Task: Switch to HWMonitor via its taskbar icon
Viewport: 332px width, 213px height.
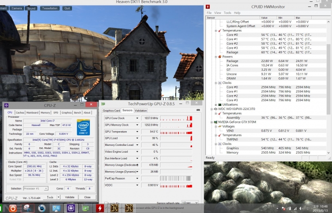Action: tap(100, 208)
